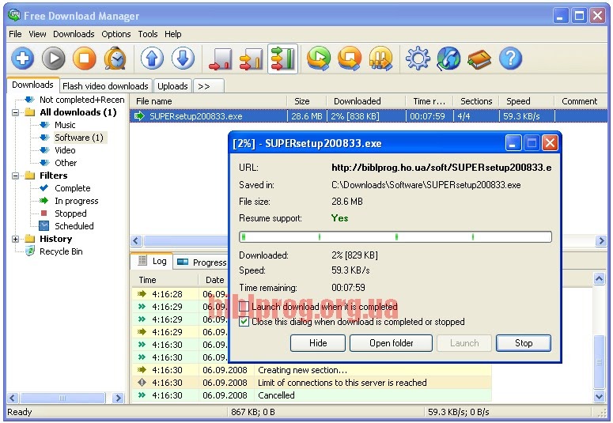Select the Complete filter
The width and height of the screenshot is (613, 423).
point(72,188)
